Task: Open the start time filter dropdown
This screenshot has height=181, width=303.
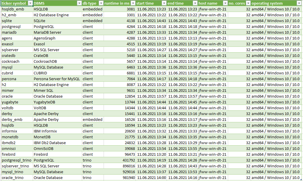Action: 164,3
